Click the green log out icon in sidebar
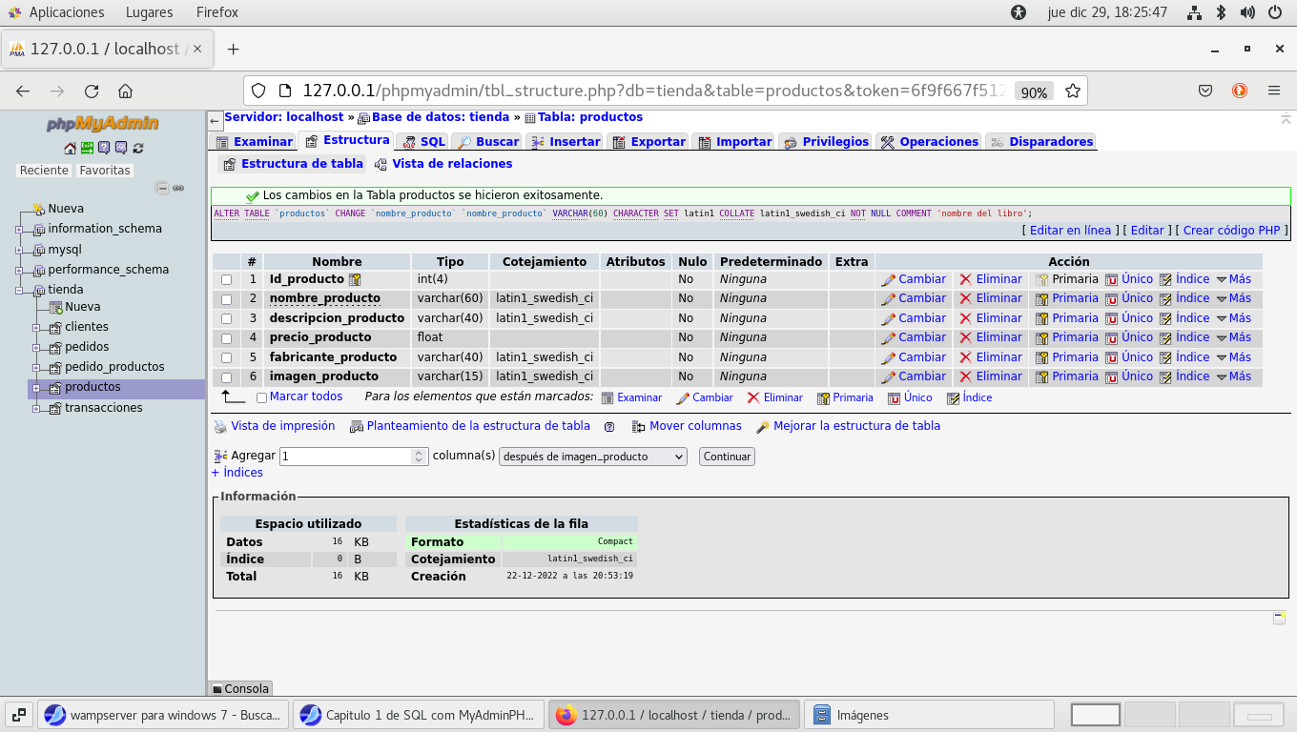Screen dimensions: 1297x732 [x=87, y=148]
